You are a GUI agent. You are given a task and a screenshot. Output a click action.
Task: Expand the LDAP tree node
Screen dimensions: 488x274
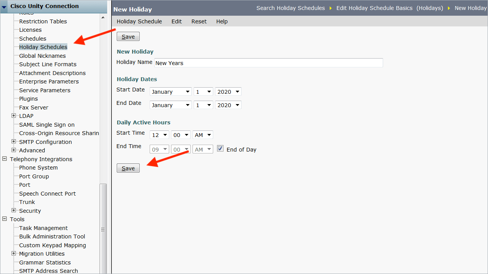14,116
